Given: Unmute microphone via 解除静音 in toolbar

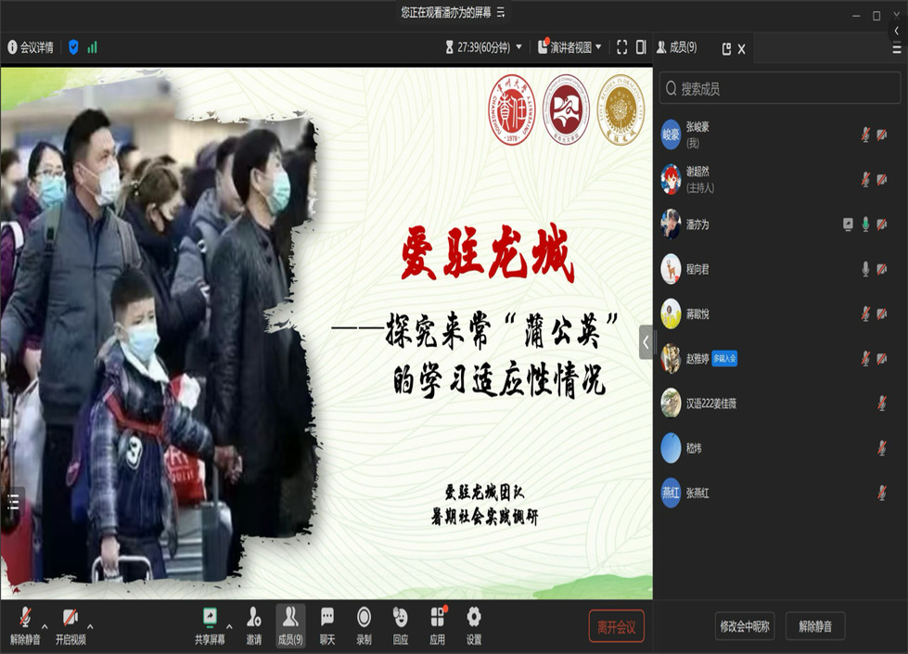Looking at the screenshot, I should point(25,624).
